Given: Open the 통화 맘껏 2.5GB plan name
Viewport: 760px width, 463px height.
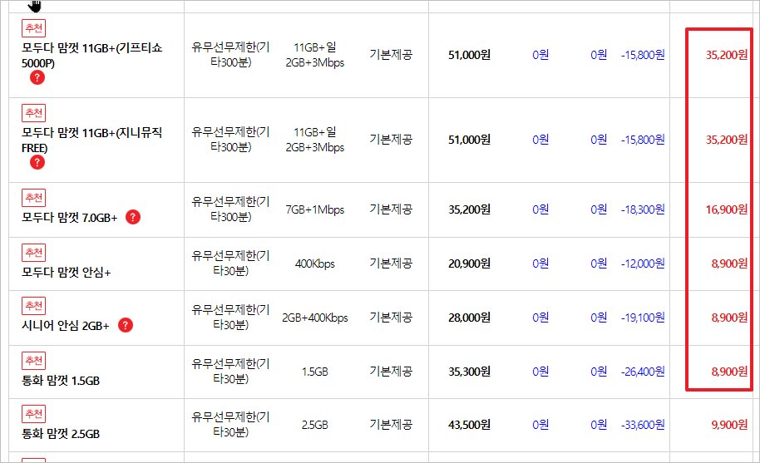Looking at the screenshot, I should 62,433.
